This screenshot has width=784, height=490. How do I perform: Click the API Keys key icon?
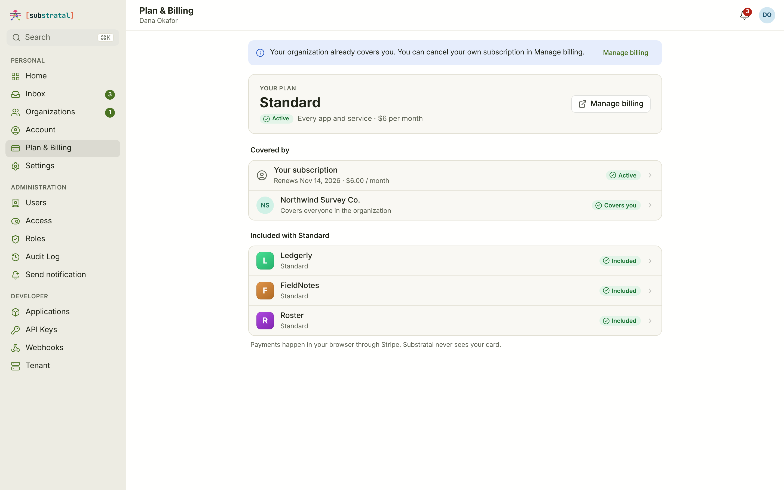coord(16,330)
